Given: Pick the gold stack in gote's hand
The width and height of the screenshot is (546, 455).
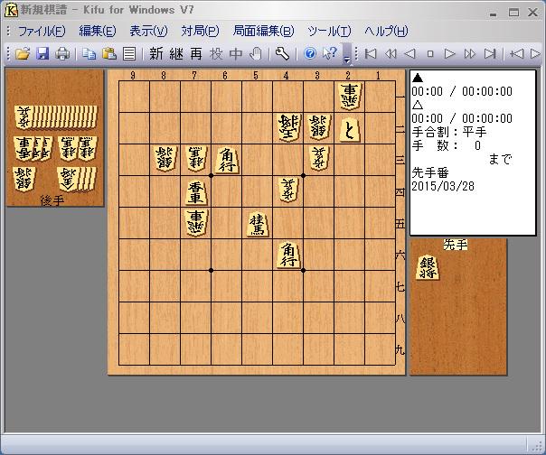Looking at the screenshot, I should (77, 179).
